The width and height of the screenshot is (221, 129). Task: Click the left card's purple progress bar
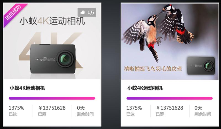pyautogui.click(x=52, y=98)
